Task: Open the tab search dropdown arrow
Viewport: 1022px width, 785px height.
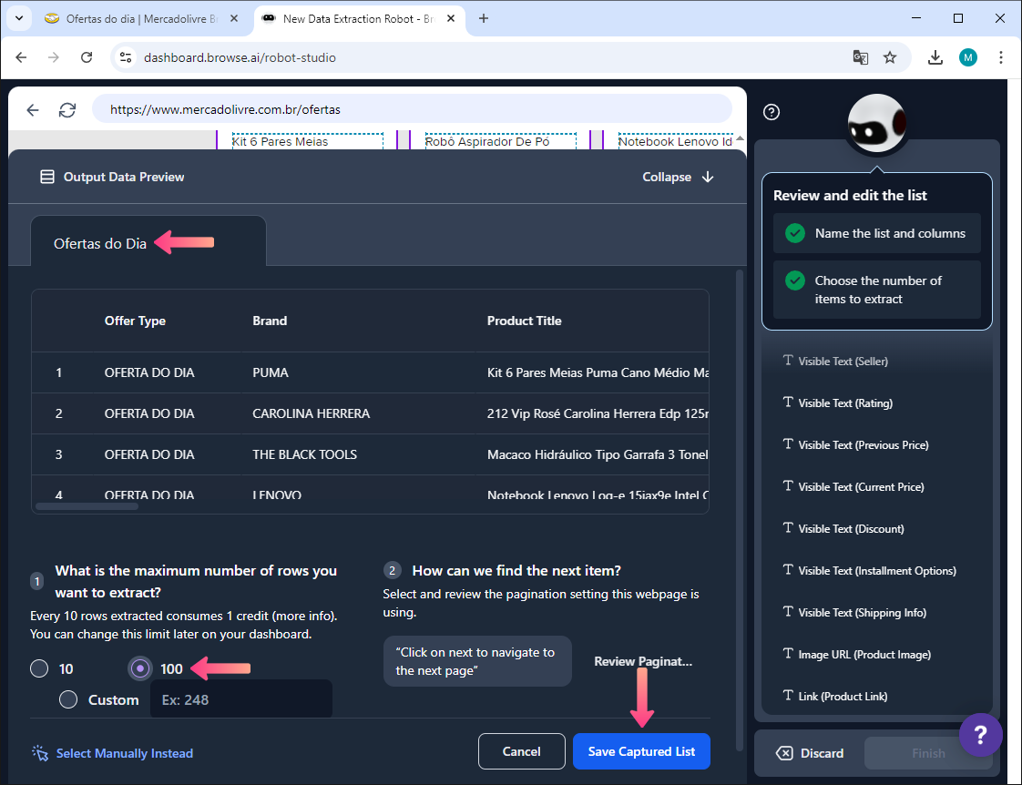Action: coord(19,18)
